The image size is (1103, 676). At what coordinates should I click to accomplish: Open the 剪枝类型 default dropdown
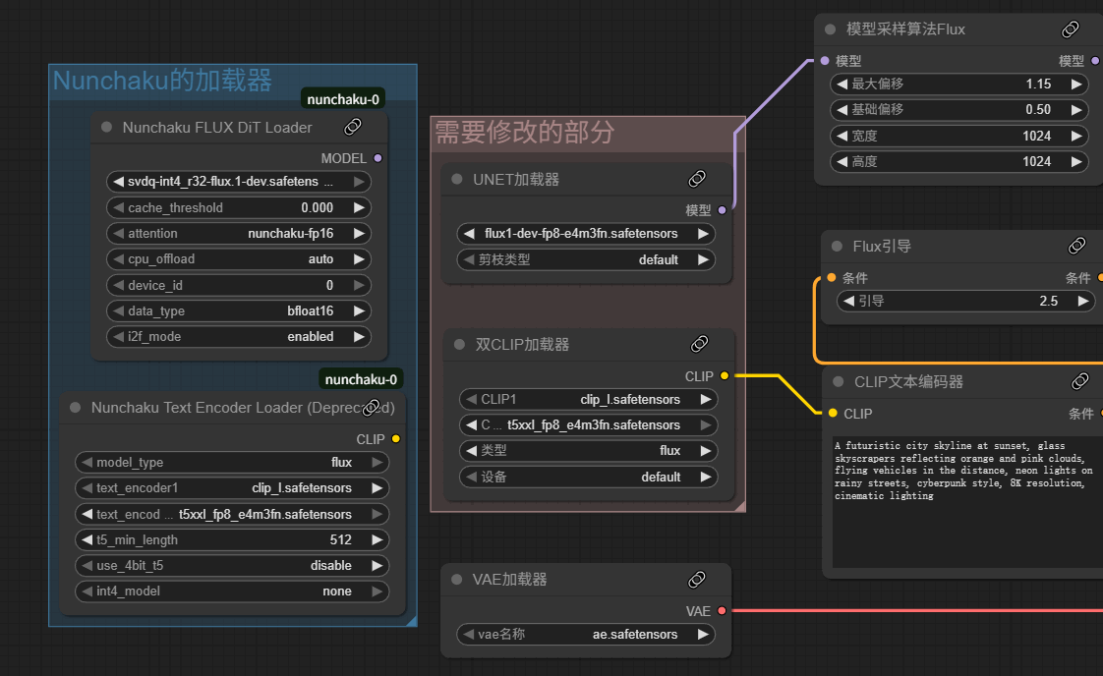(586, 260)
